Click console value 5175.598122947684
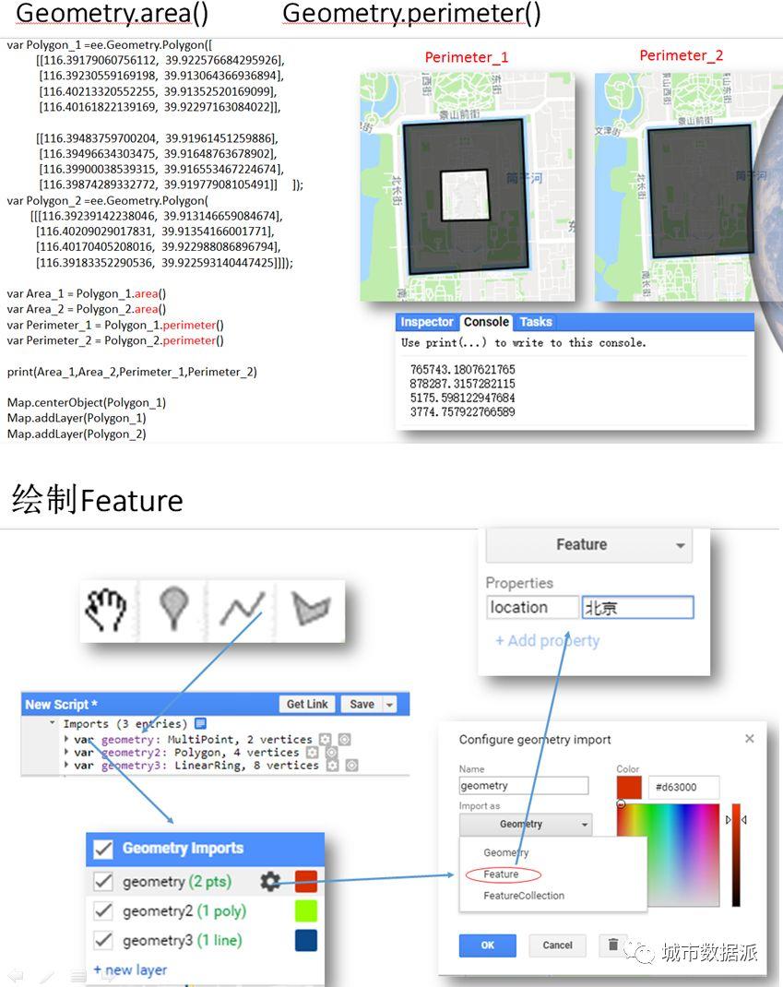Viewport: 783px width, 987px height. tap(463, 398)
